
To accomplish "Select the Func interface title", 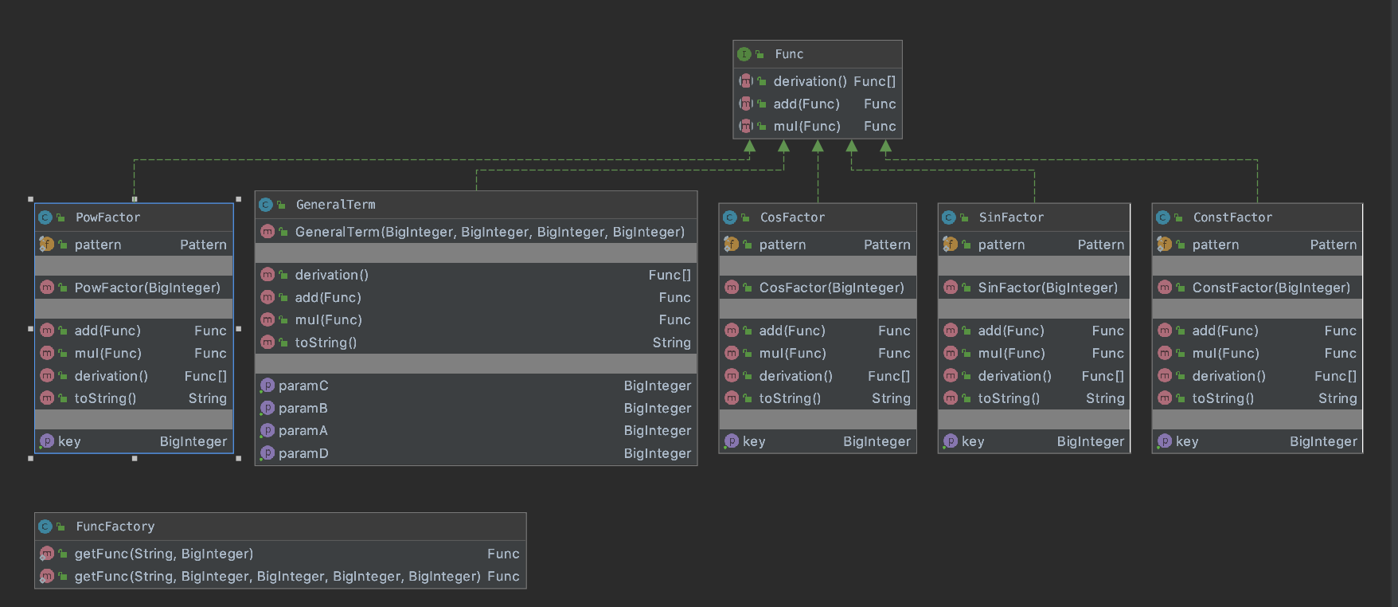I will pyautogui.click(x=789, y=54).
